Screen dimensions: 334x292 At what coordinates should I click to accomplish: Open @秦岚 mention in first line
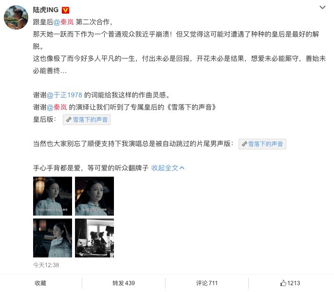coord(63,22)
